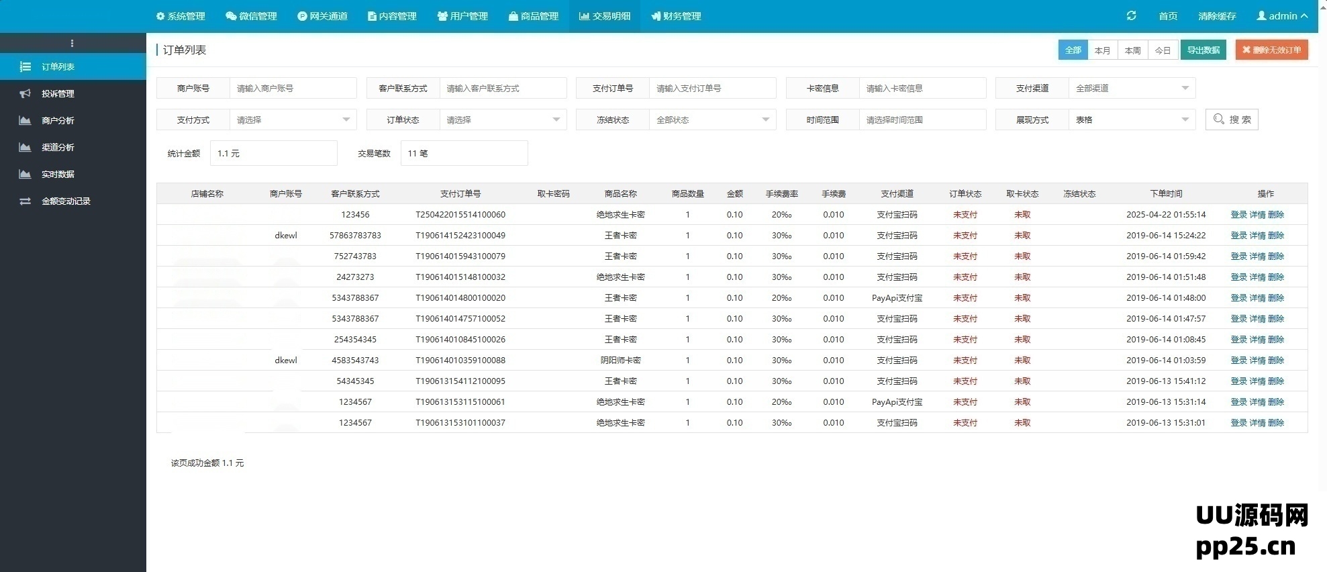1327x572 pixels.
Task: Expand the 支付渠道 dropdown
Action: (x=1132, y=89)
